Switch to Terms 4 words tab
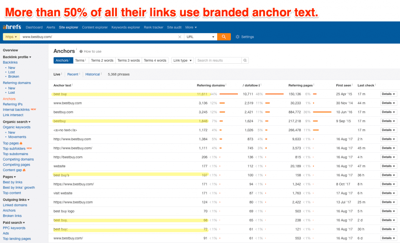This screenshot has height=243, width=400. click(155, 61)
